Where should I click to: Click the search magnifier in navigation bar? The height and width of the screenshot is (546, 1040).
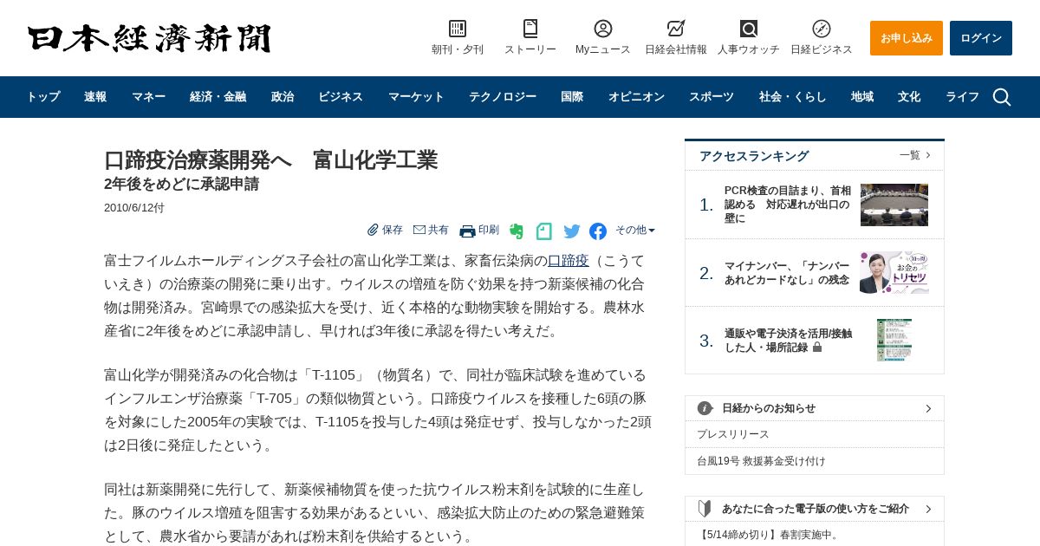click(1002, 97)
